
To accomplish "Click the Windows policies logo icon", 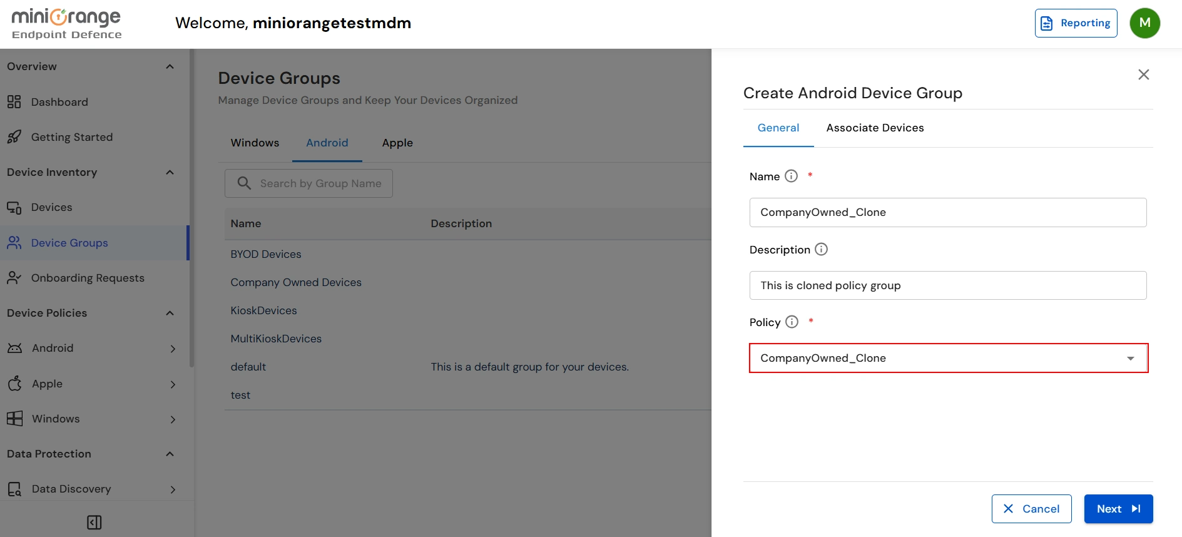I will pos(14,419).
